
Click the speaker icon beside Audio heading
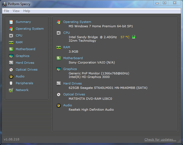(x=59, y=105)
